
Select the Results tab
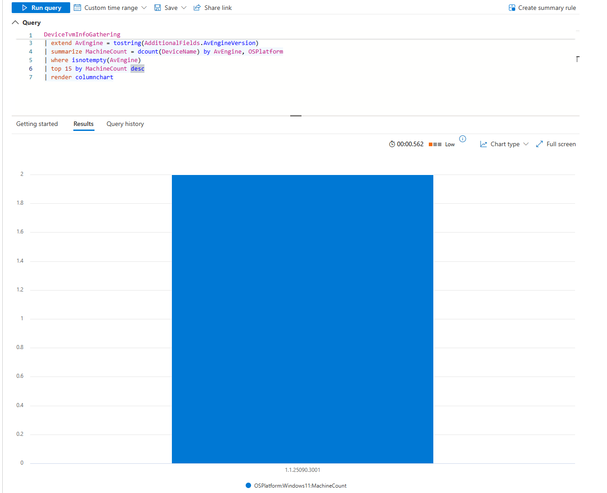coord(84,124)
